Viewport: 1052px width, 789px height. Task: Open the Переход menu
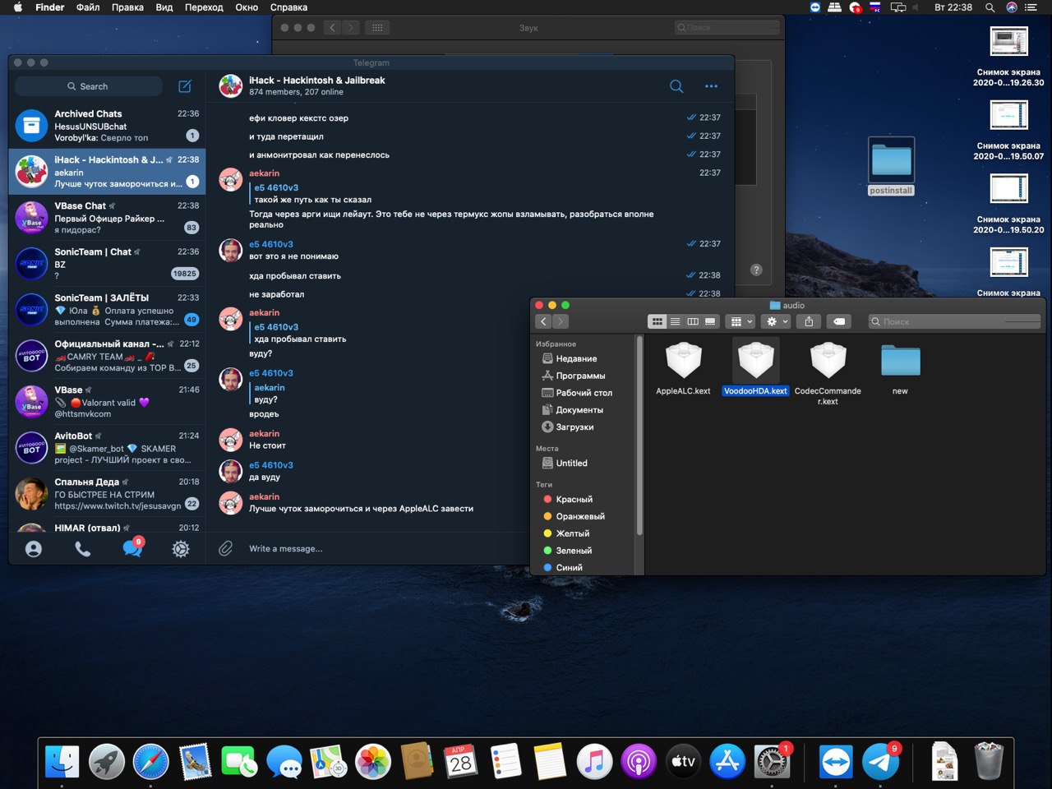(x=204, y=7)
